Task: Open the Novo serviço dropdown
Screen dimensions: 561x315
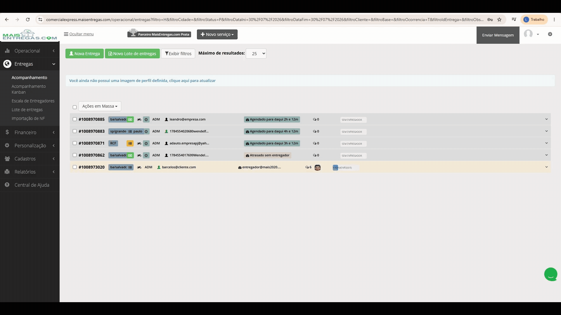Action: click(217, 34)
